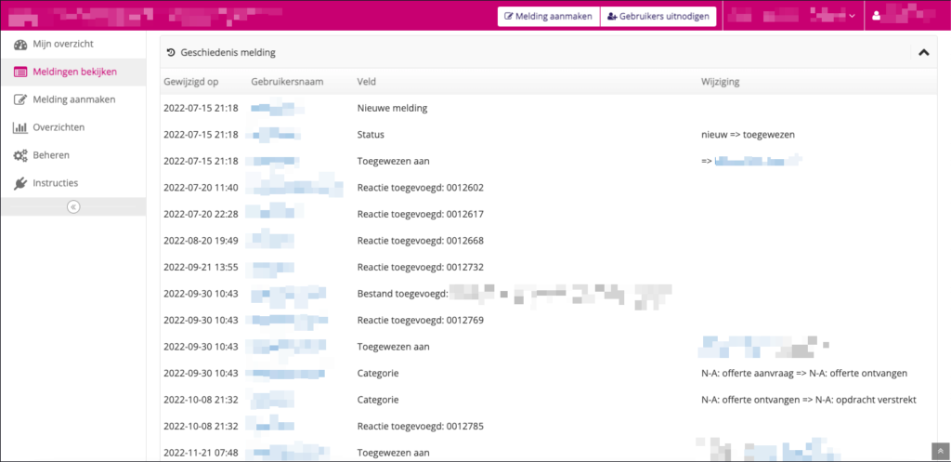Click the Gebruikersnaam column header
The width and height of the screenshot is (951, 462).
[287, 82]
